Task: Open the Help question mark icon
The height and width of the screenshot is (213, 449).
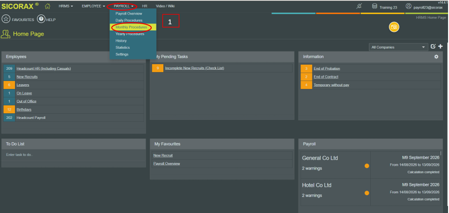Action: click(41, 19)
